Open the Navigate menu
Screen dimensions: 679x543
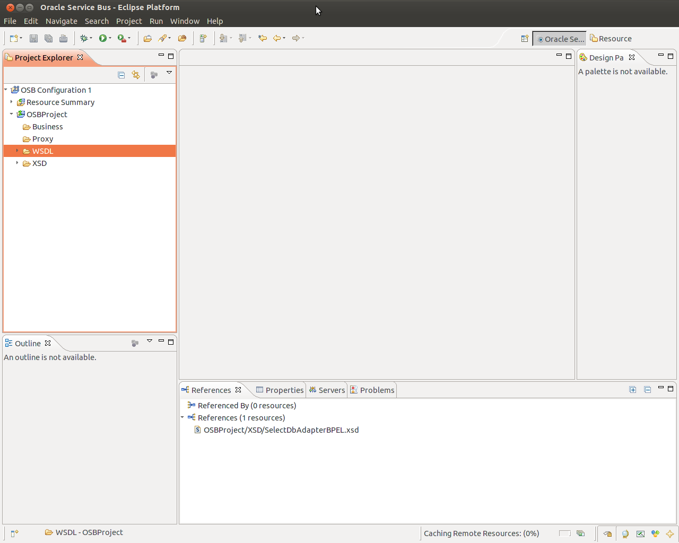[x=62, y=21]
